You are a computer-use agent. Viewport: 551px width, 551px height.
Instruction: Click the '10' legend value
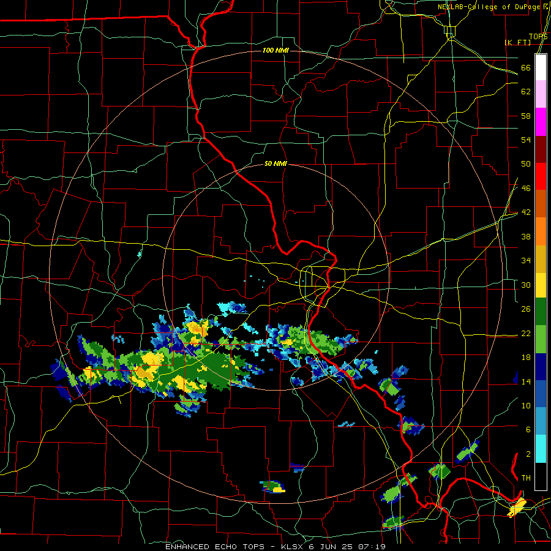pos(526,405)
